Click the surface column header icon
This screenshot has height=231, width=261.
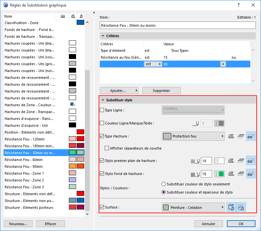coord(81,16)
